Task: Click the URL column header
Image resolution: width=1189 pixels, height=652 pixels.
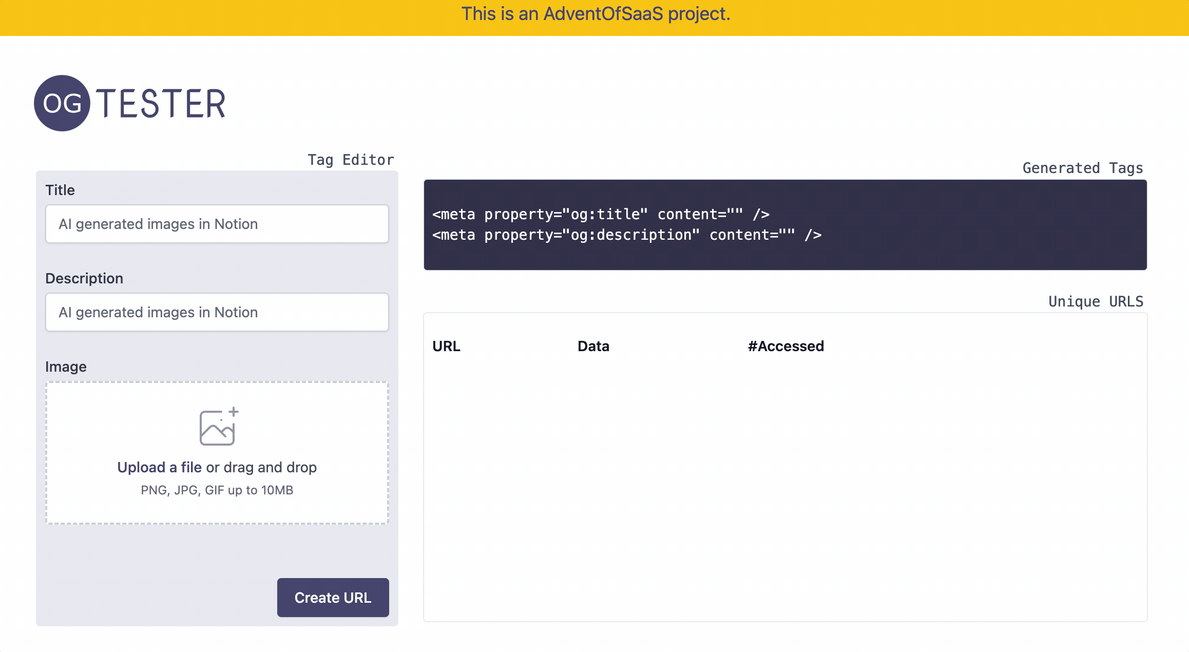Action: pos(446,346)
